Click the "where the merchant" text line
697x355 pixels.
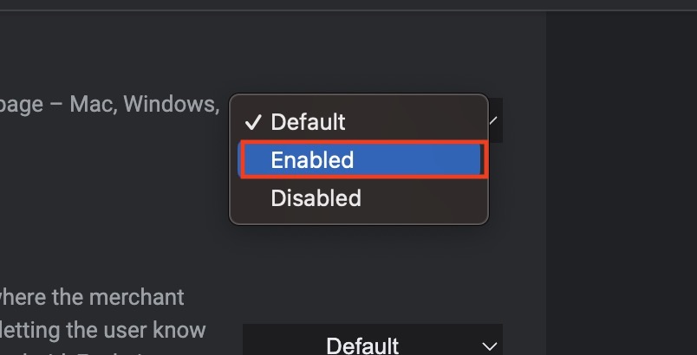[x=91, y=298]
